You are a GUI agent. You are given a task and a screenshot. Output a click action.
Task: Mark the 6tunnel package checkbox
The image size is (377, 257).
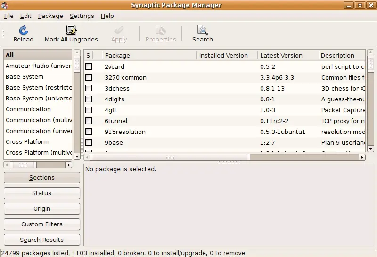pos(89,121)
